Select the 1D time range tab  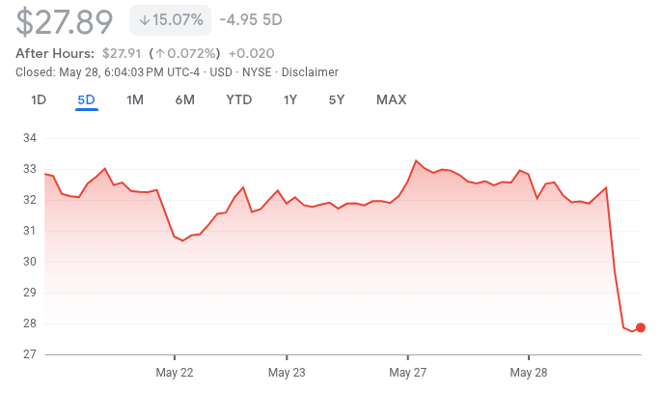coord(39,99)
